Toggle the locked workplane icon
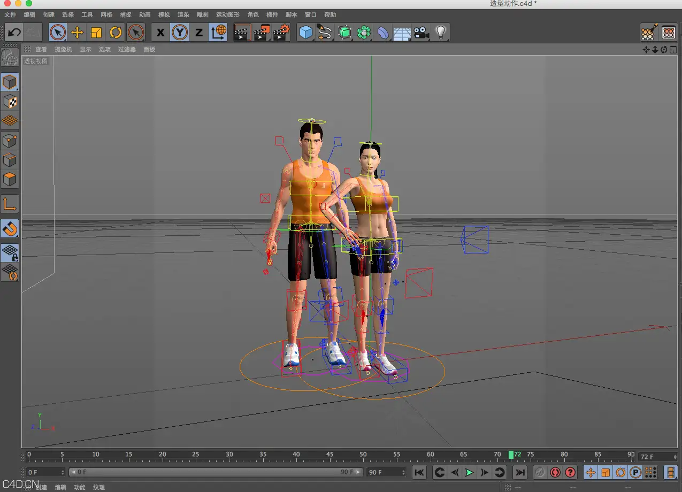Screen dimensions: 682x492 point(10,252)
